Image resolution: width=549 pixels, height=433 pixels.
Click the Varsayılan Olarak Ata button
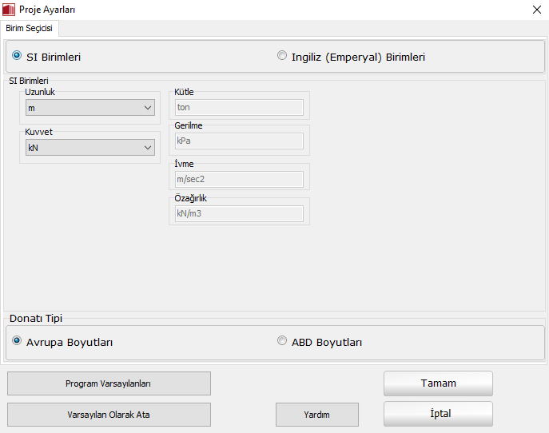pyautogui.click(x=109, y=415)
